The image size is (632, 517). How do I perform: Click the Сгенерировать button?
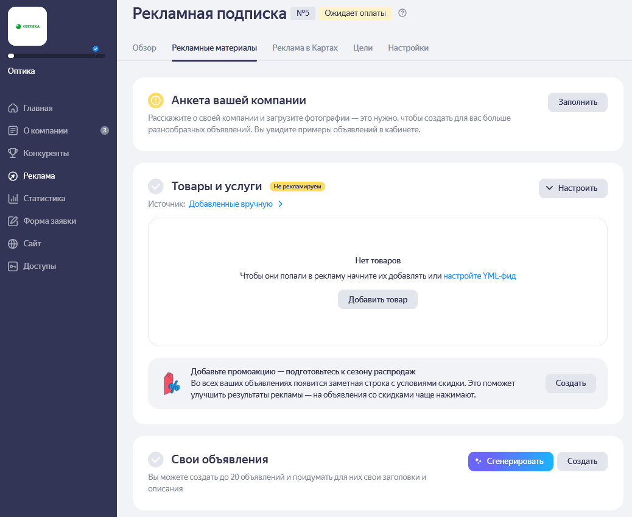click(x=510, y=462)
